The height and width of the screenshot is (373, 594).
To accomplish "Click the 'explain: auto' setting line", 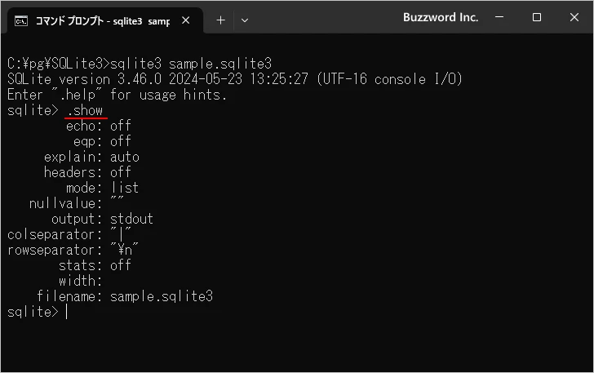I will (x=91, y=157).
